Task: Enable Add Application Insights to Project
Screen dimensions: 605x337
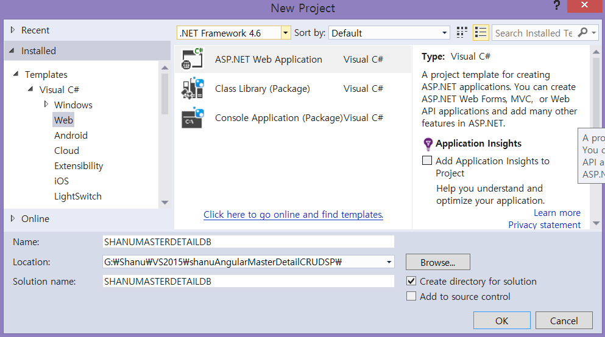Action: tap(427, 161)
